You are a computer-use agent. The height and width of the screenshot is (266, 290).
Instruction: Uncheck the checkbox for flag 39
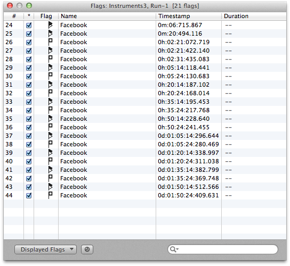(x=29, y=153)
